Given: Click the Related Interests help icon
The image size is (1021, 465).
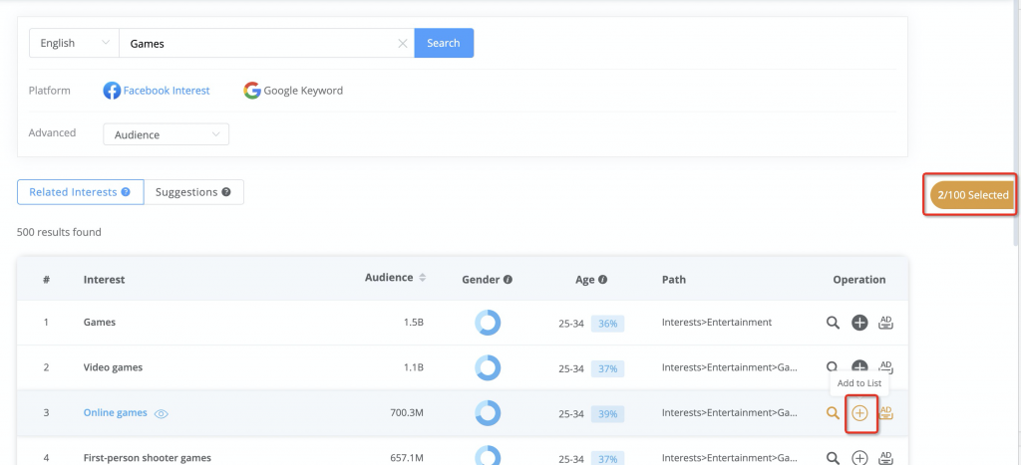Looking at the screenshot, I should tap(126, 192).
